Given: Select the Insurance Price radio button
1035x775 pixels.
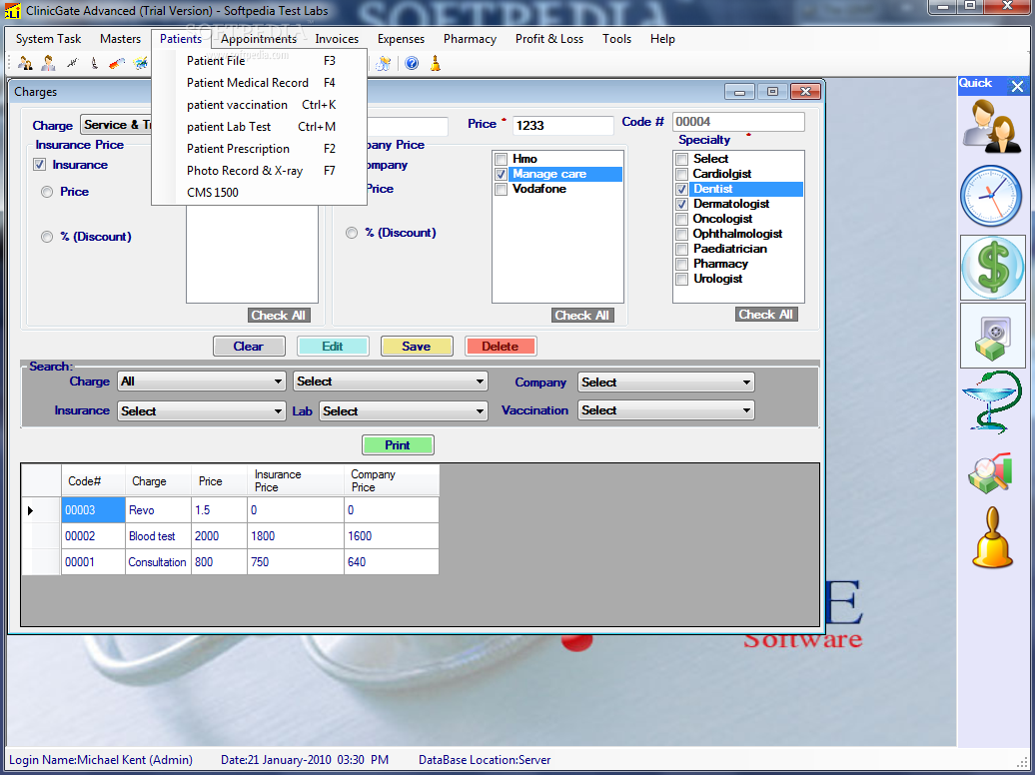Looking at the screenshot, I should tap(47, 192).
